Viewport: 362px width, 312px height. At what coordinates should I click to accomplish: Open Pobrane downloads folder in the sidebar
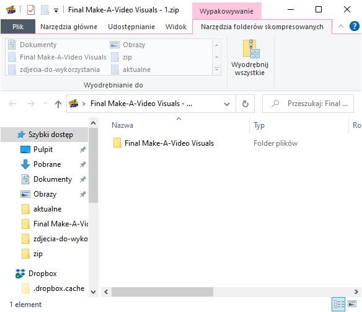click(47, 164)
